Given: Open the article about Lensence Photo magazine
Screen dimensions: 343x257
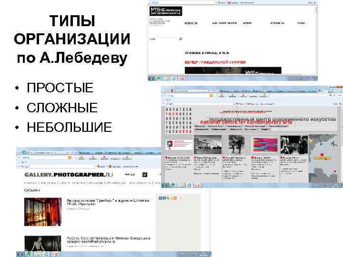Looking at the screenshot, I should click(108, 202).
